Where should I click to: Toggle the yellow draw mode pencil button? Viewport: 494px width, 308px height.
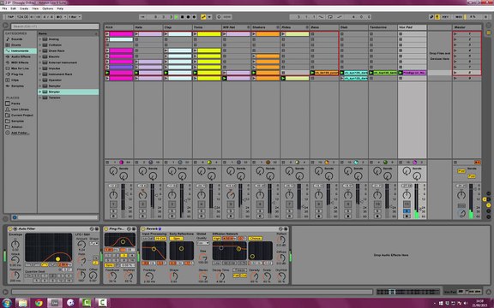click(x=203, y=16)
